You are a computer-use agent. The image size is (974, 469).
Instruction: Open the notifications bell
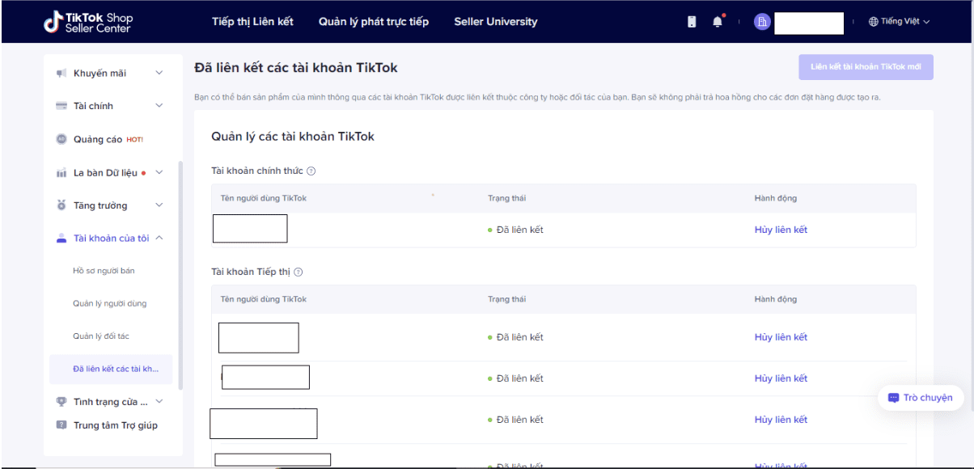(718, 22)
